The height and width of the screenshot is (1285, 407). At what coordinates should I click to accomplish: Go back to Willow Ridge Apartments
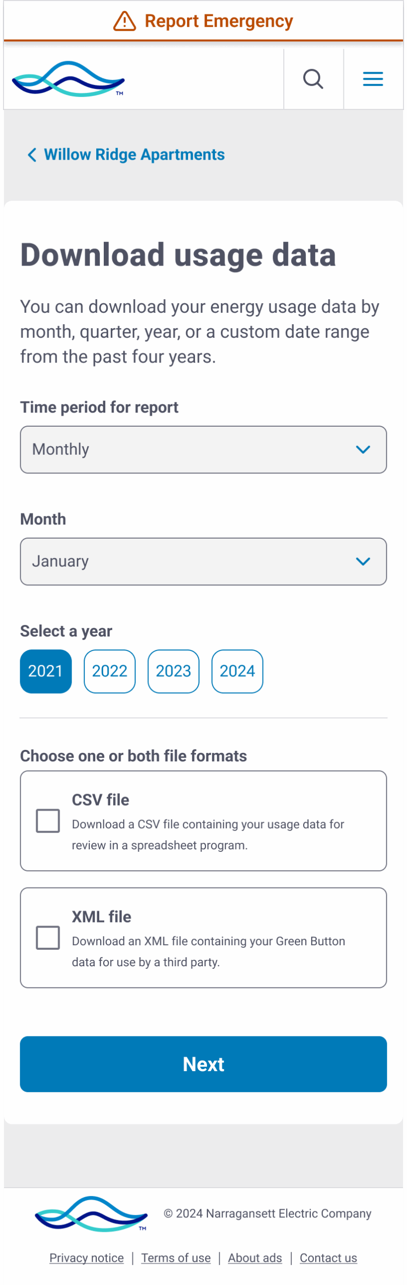point(134,155)
